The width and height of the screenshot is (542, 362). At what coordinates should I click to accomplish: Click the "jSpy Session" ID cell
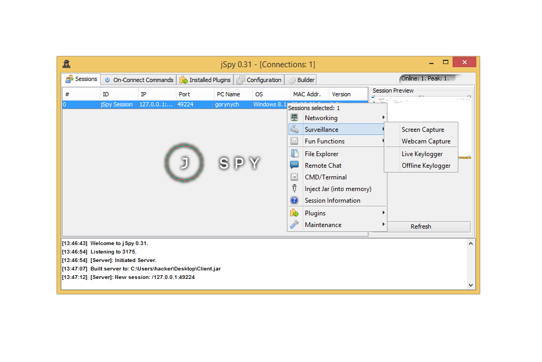119,104
